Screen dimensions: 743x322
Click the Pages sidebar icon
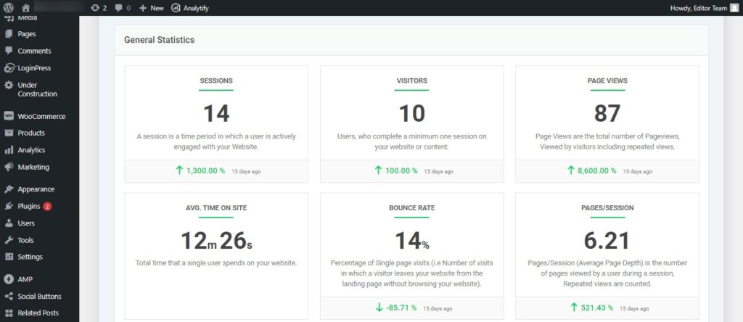tap(9, 34)
